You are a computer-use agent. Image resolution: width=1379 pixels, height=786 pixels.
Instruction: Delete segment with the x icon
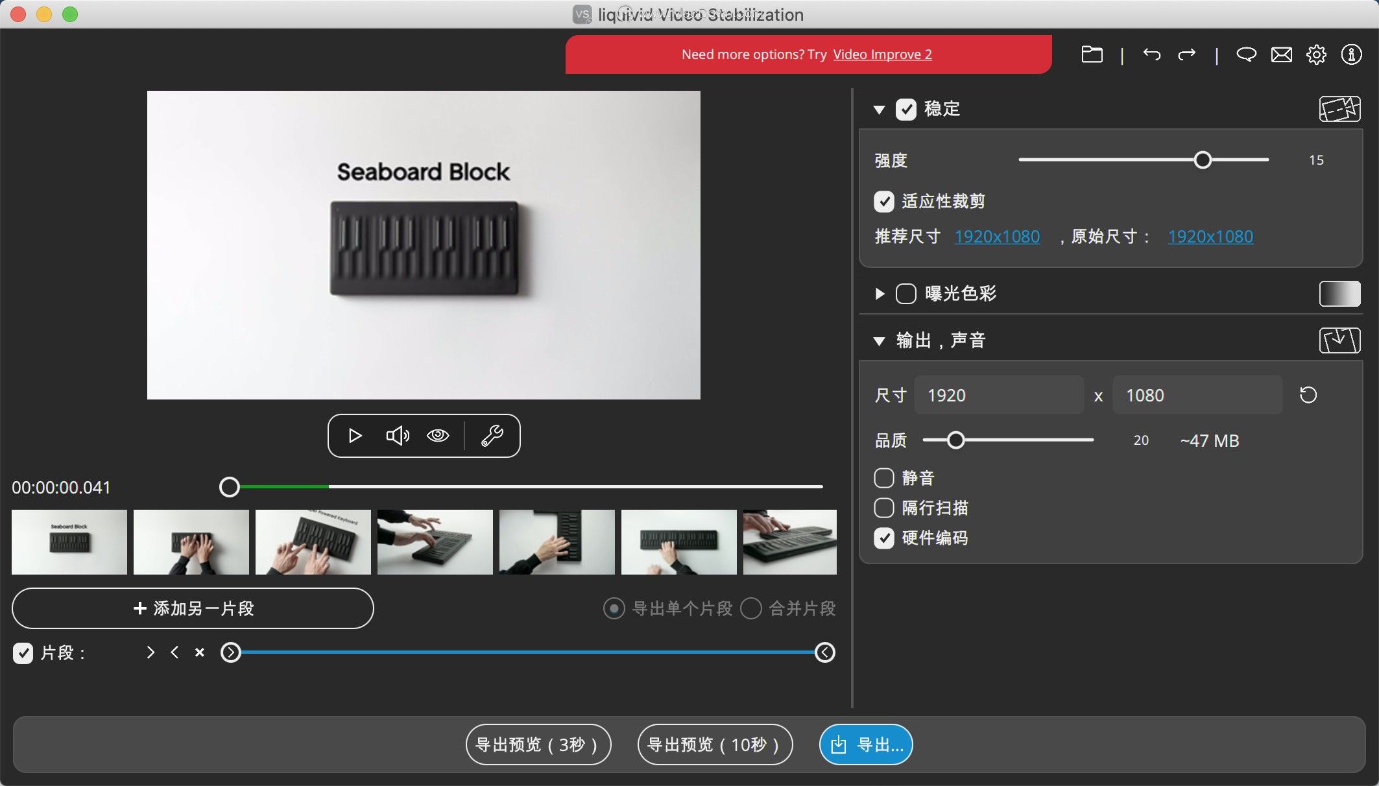[200, 652]
